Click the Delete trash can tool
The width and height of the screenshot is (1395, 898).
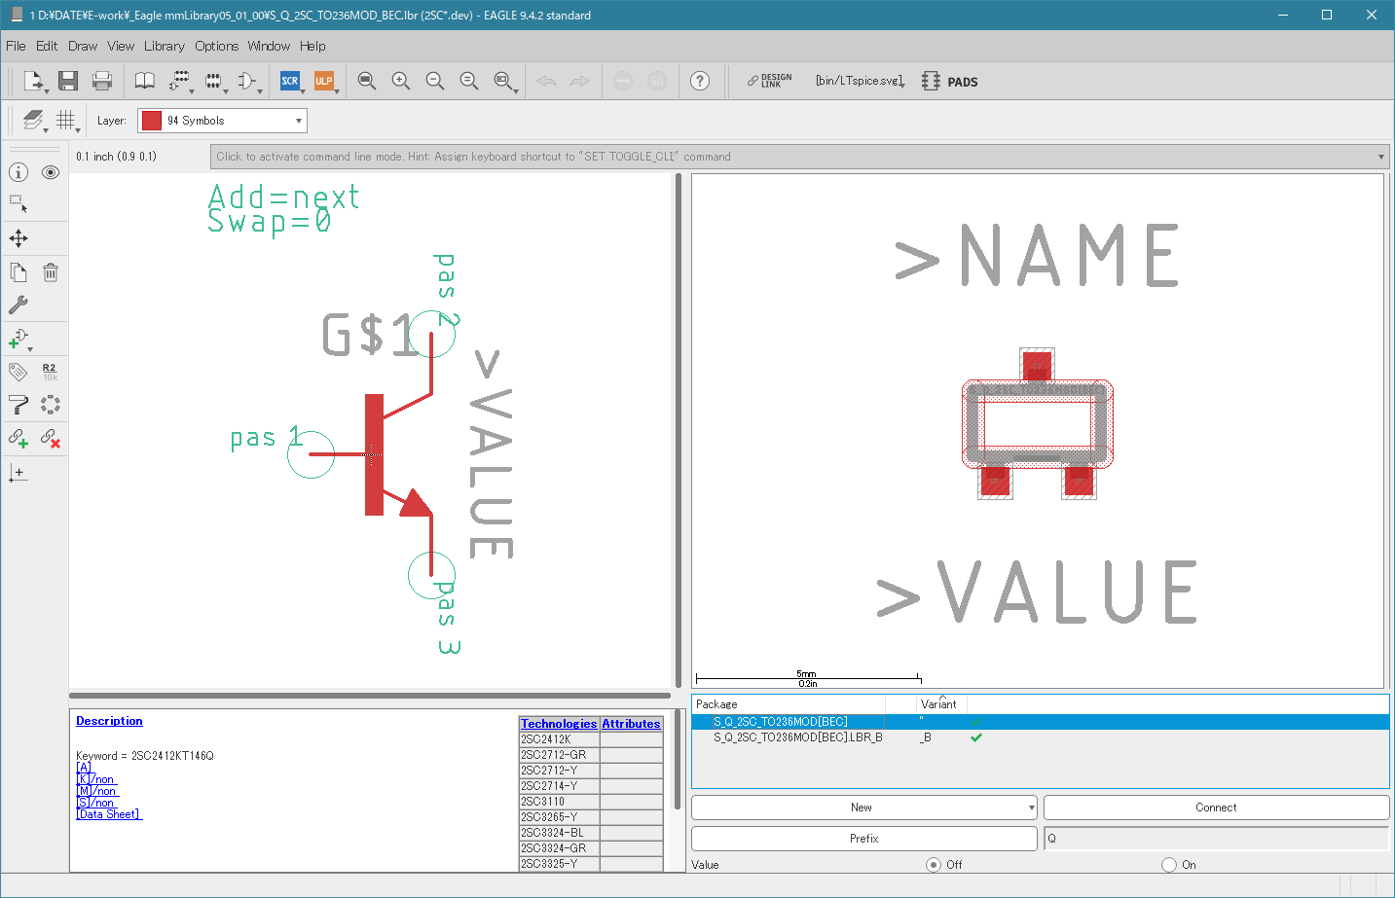tap(51, 272)
